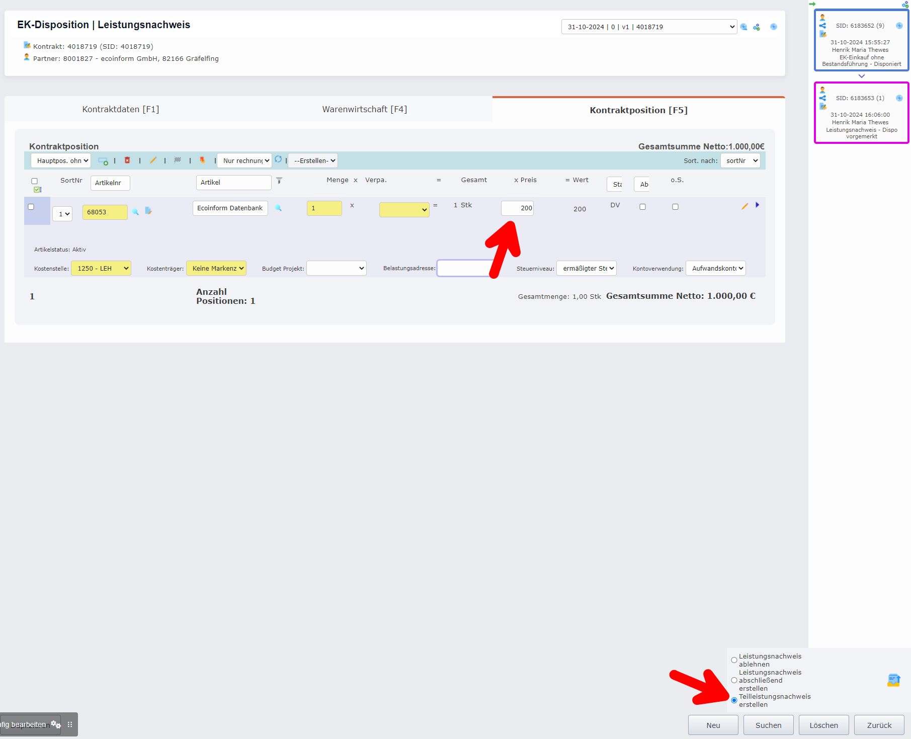Click the filter funnel icon beside Artikel
This screenshot has width=911, height=739.
tap(279, 181)
